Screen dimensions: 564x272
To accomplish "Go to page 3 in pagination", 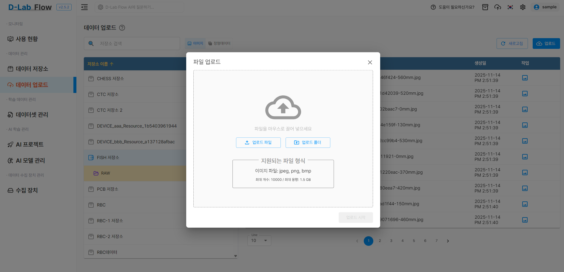I will (391, 241).
